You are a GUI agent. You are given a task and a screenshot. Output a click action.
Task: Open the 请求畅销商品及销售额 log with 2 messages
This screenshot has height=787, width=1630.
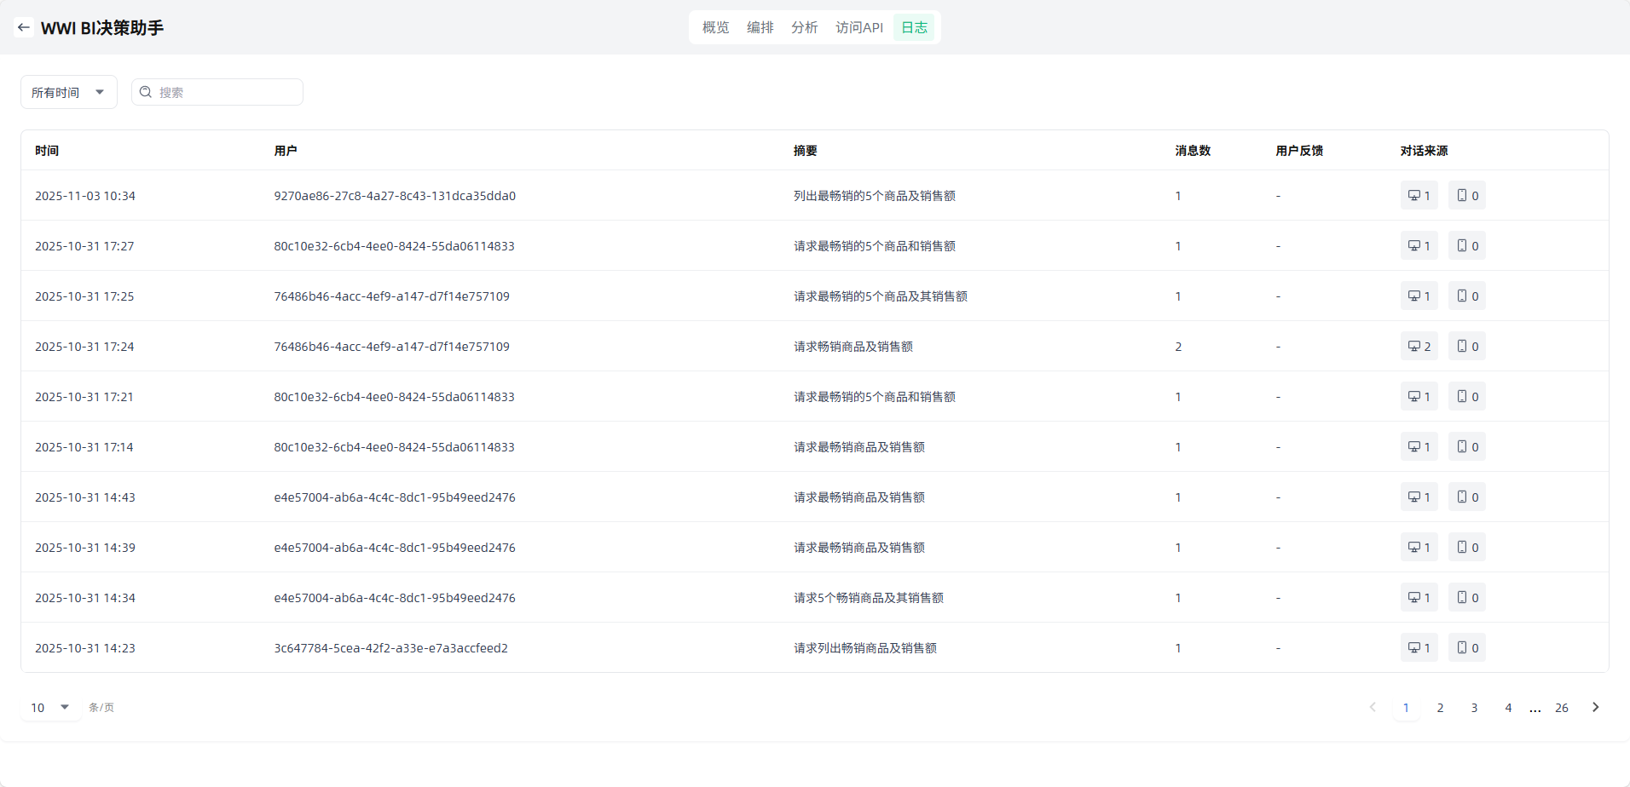(853, 347)
